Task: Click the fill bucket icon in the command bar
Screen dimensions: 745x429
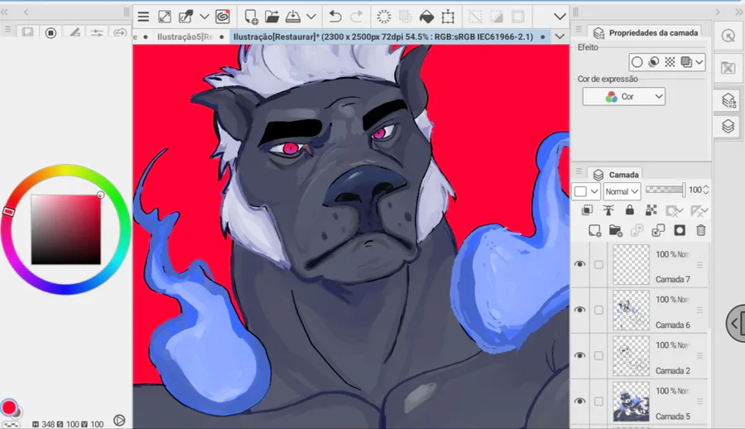Action: [426, 17]
